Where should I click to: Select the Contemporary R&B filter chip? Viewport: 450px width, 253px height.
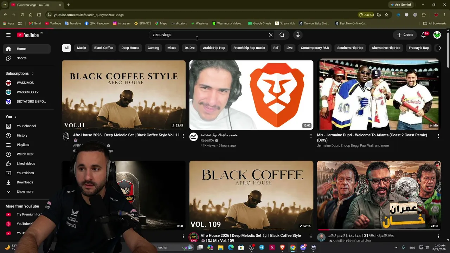(x=315, y=48)
